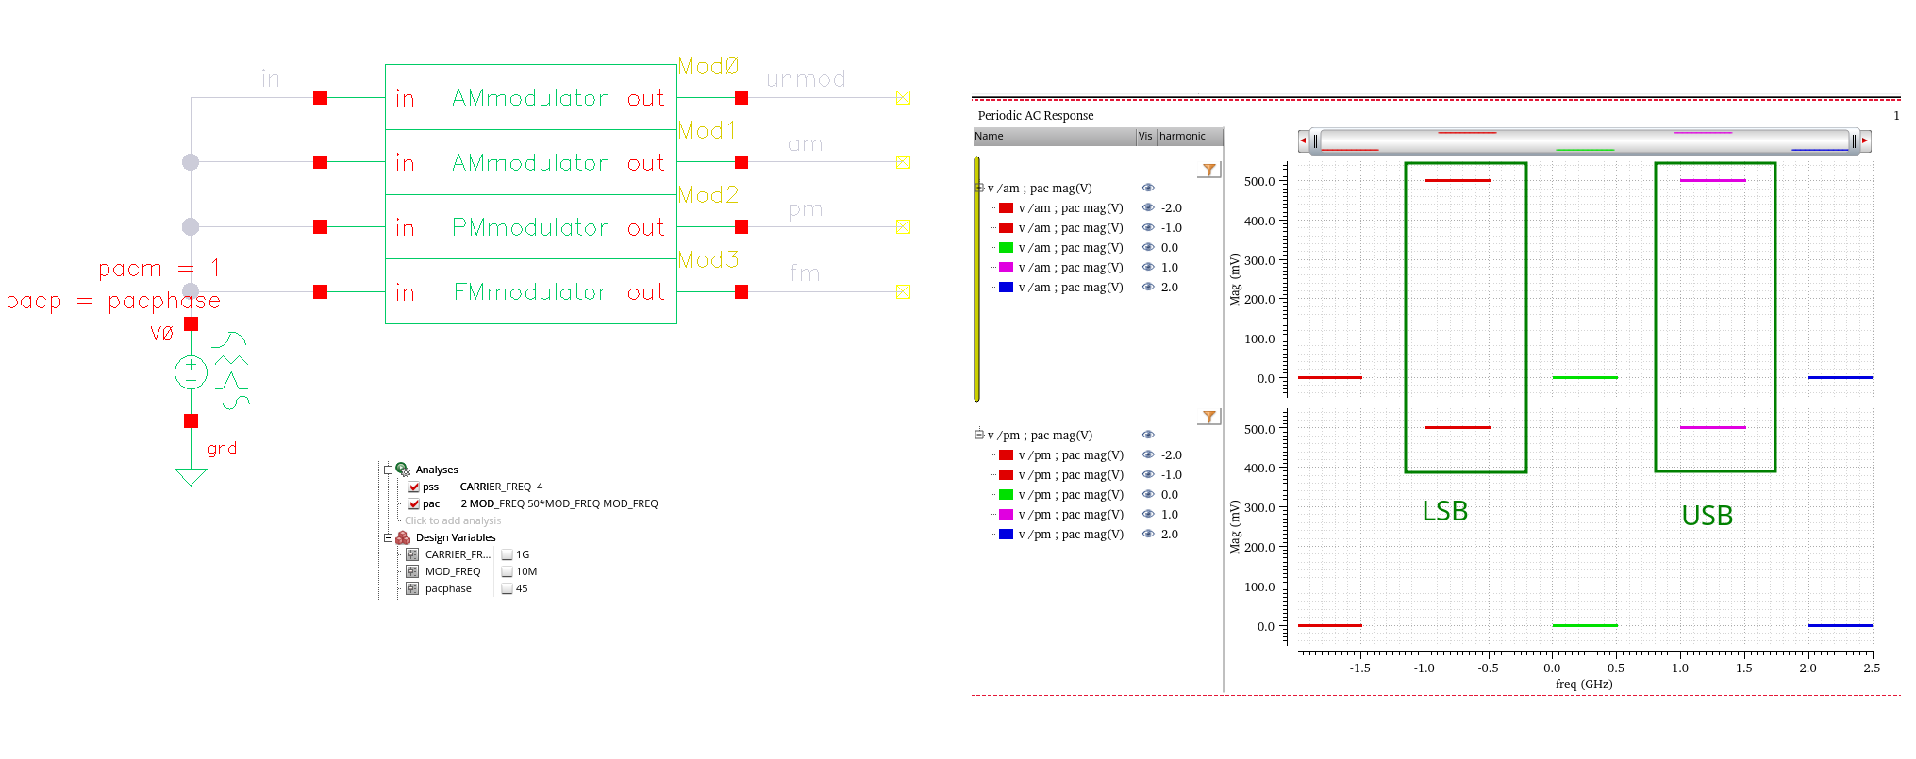Click the gnd ground symbol
The height and width of the screenshot is (759, 1916).
pos(191,476)
